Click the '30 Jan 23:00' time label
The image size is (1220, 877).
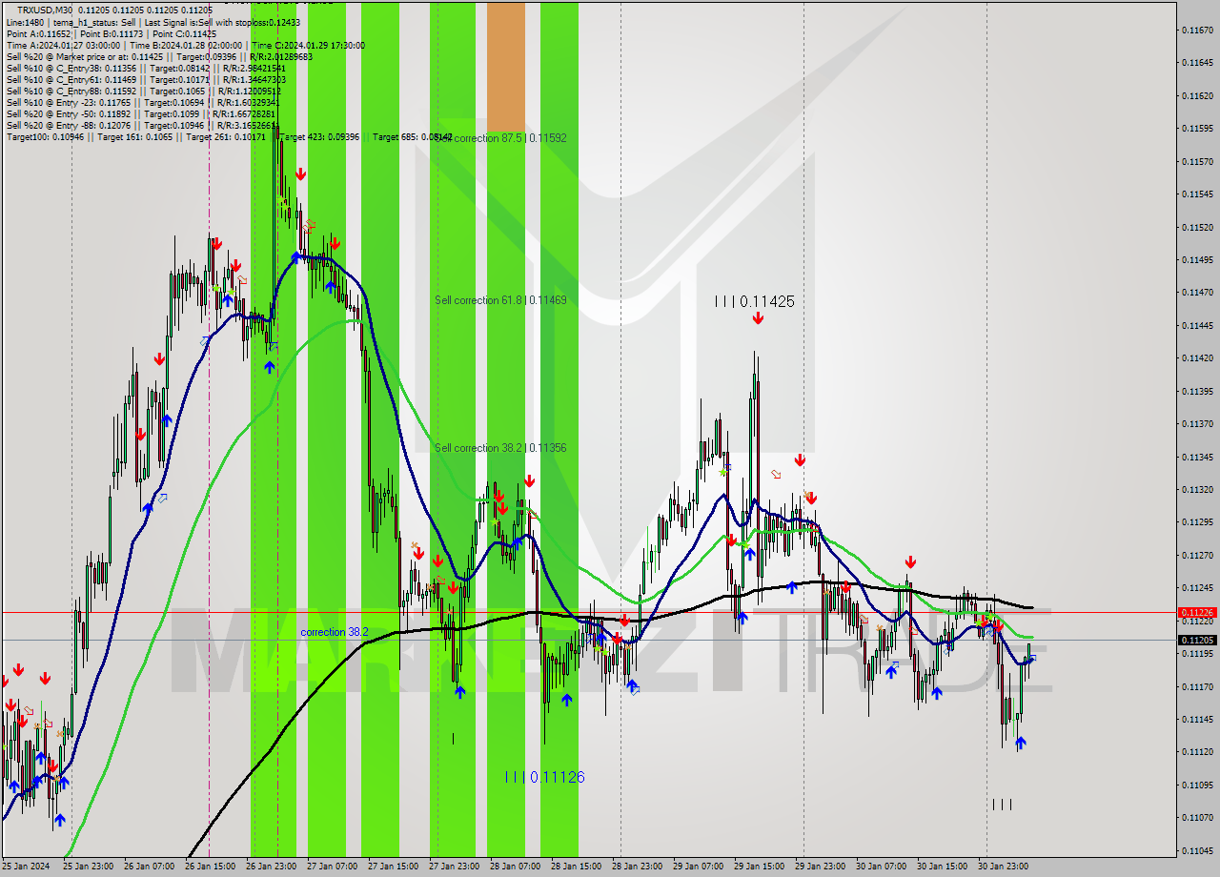[x=1002, y=867]
